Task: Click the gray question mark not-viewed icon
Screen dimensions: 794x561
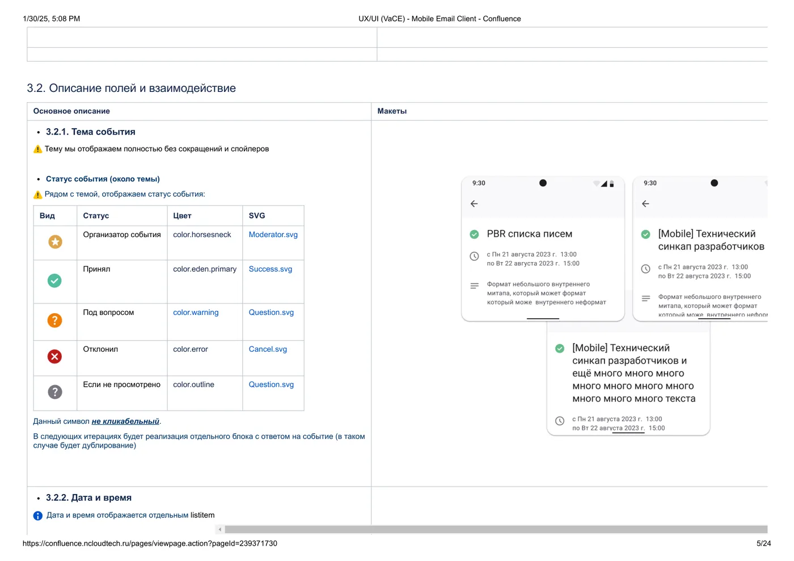Action: (x=54, y=392)
